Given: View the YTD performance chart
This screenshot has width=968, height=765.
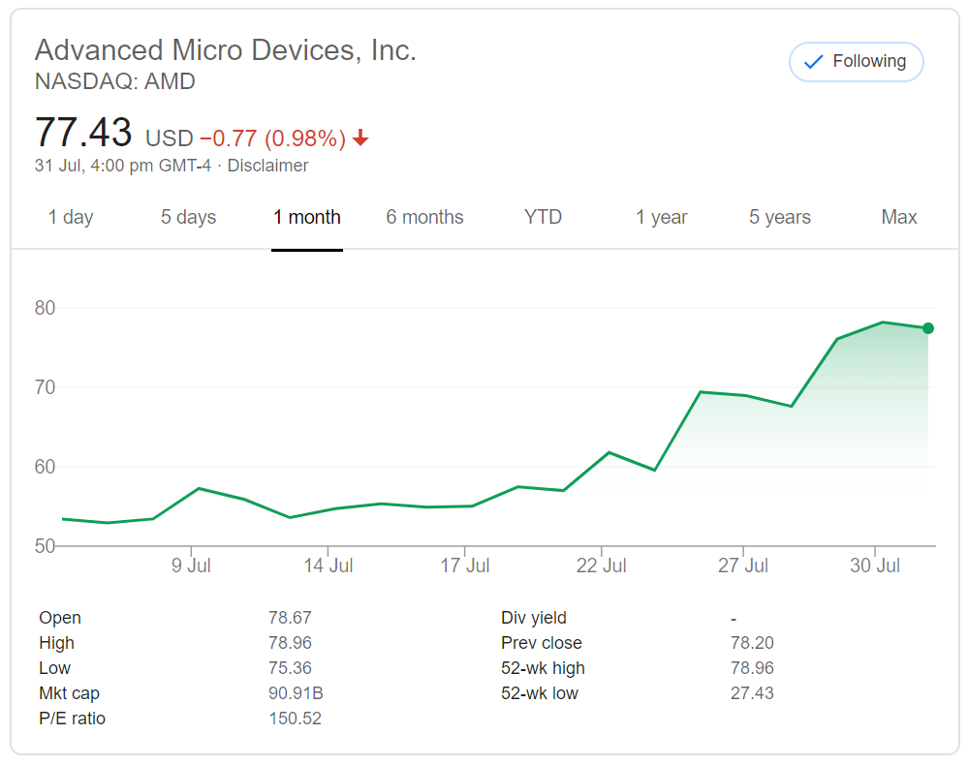Looking at the screenshot, I should [x=543, y=217].
